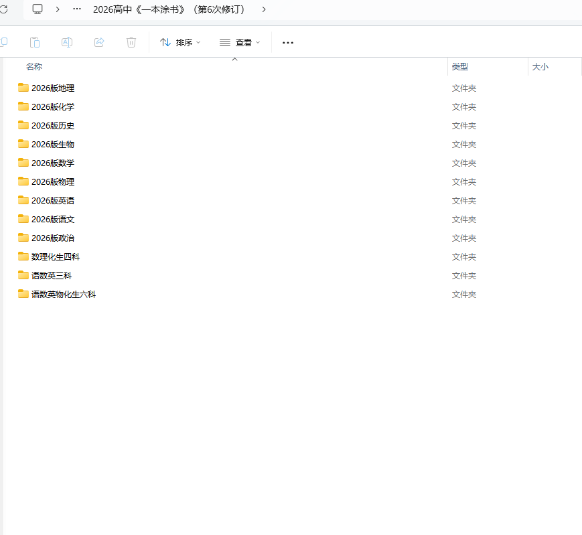Click the Paste icon in toolbar
The image size is (582, 535).
35,42
